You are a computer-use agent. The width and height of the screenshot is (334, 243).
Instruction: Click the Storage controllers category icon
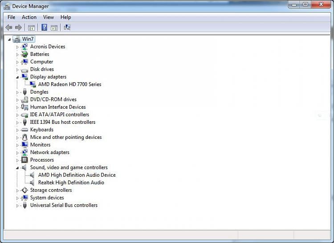(24, 190)
